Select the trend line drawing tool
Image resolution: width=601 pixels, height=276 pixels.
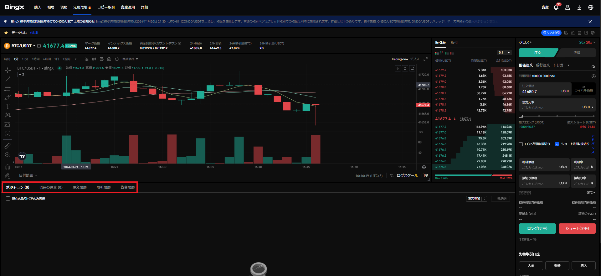[8, 80]
